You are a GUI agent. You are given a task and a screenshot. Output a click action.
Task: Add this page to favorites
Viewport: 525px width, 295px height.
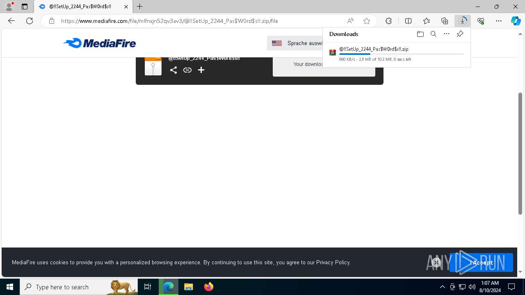tap(367, 21)
